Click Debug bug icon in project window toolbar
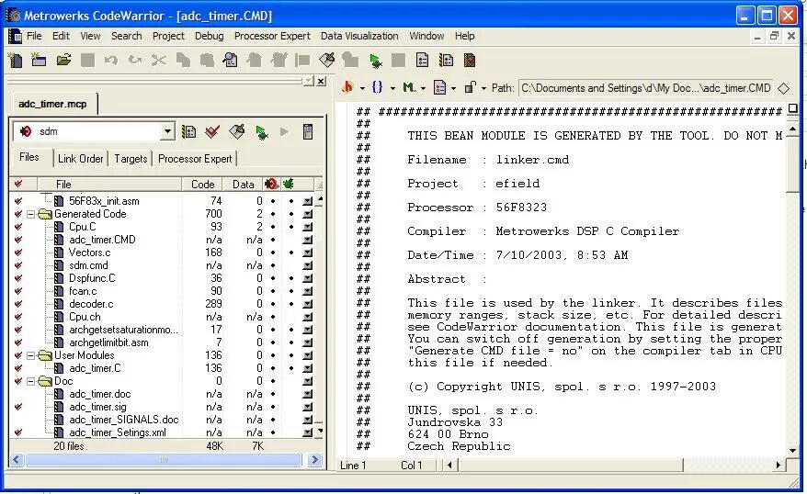The width and height of the screenshot is (807, 494). click(x=261, y=132)
